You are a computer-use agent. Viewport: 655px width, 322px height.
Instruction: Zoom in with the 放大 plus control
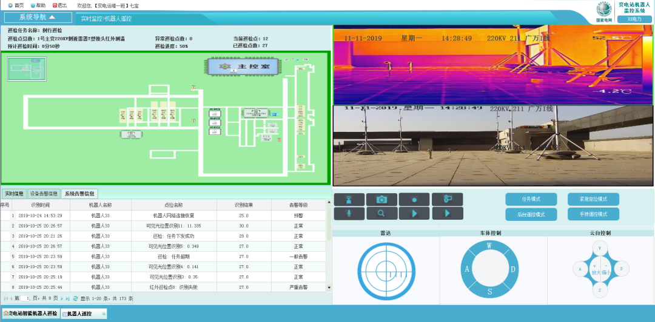click(595, 269)
